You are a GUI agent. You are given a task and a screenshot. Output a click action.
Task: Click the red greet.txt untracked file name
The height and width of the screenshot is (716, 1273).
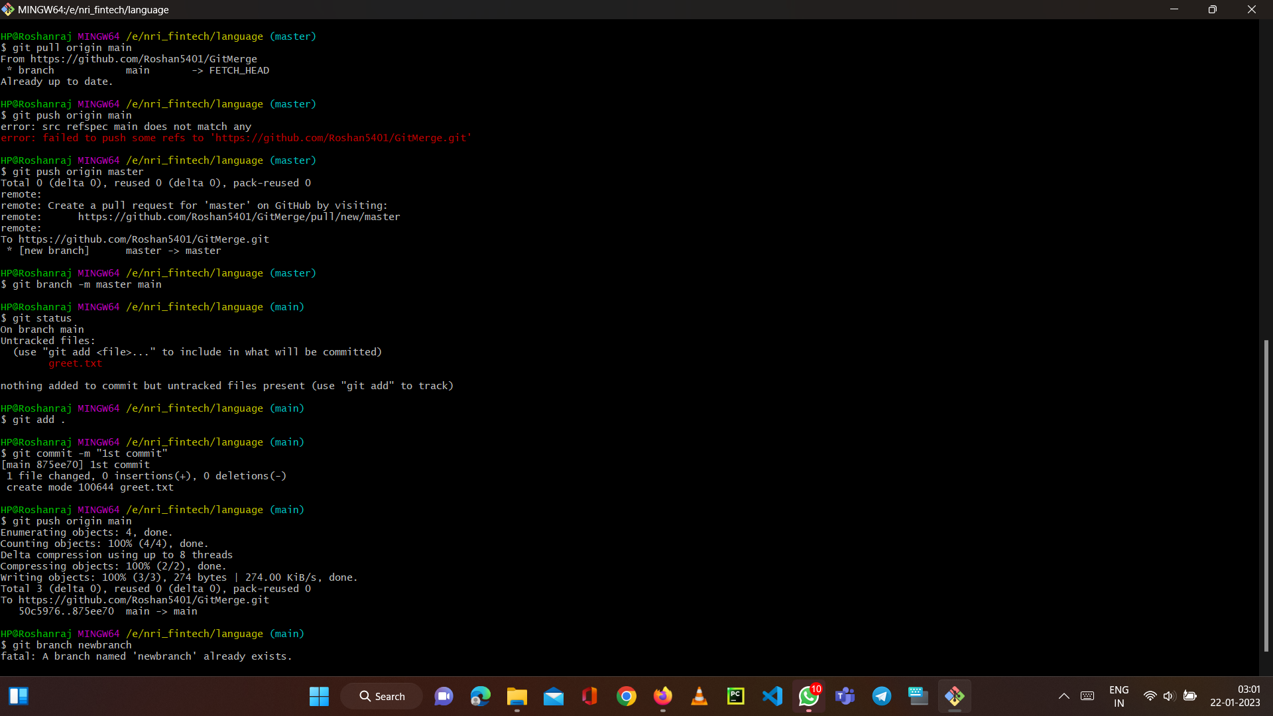76,363
